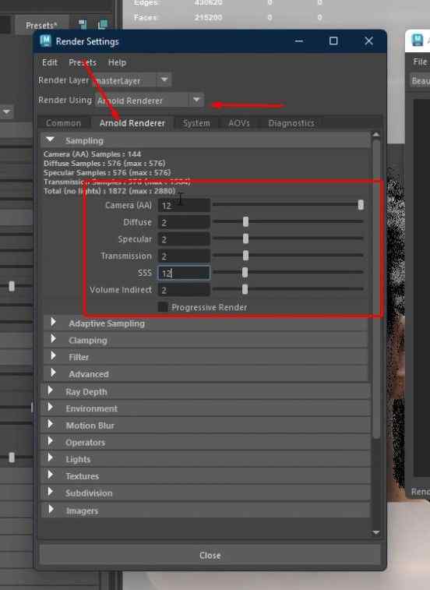Click the Diffuse Samples : 576 info line
Image resolution: width=430 pixels, height=590 pixels.
[104, 164]
